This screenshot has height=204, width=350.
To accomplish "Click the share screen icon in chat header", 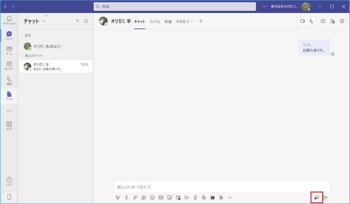I will pos(323,21).
